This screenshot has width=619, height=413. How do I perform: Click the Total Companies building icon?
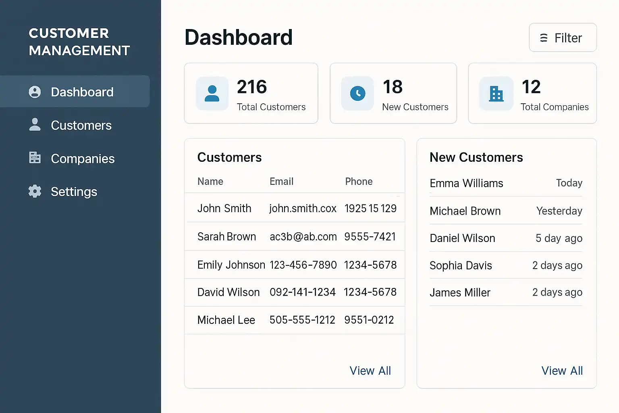point(496,94)
